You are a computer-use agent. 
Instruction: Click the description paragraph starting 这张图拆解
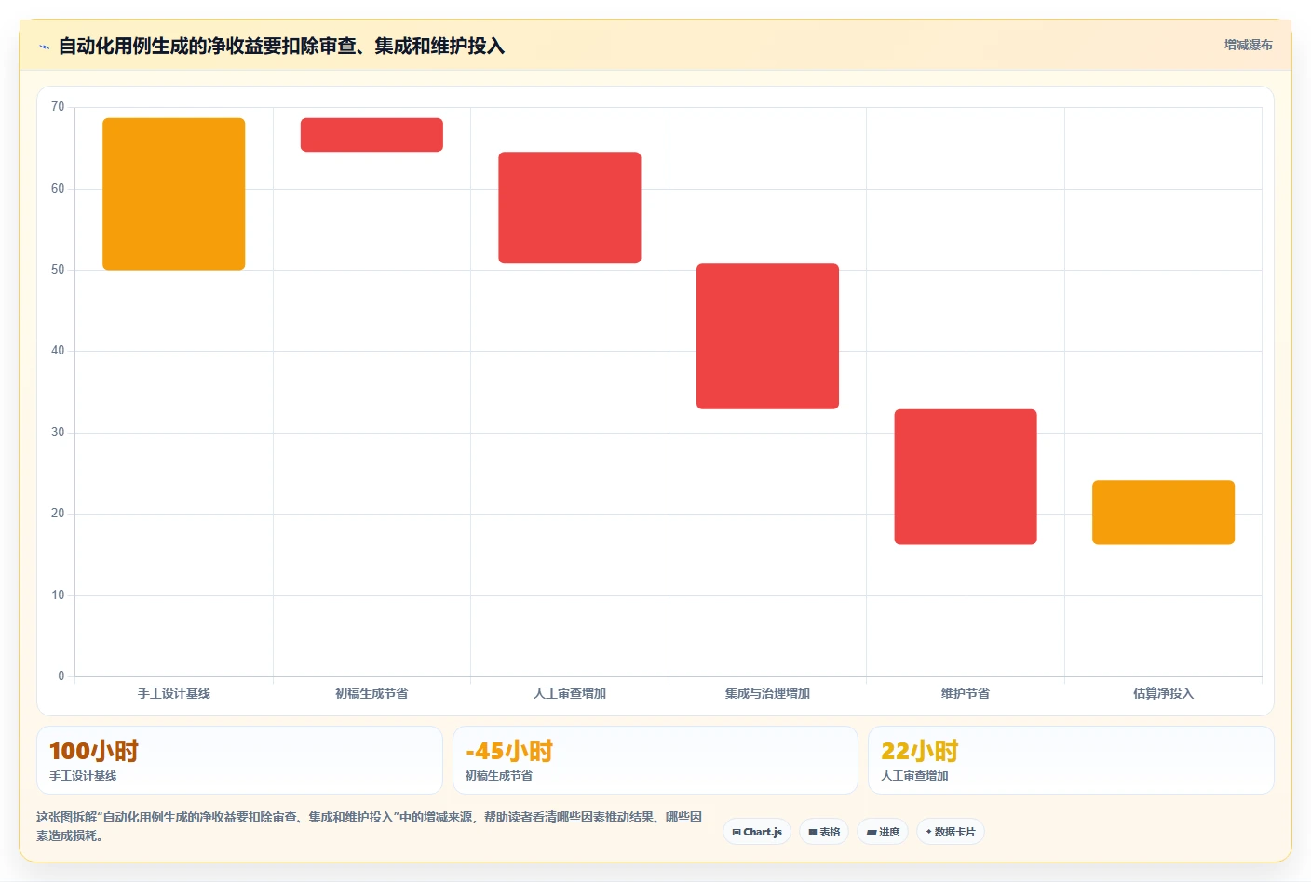pos(370,826)
